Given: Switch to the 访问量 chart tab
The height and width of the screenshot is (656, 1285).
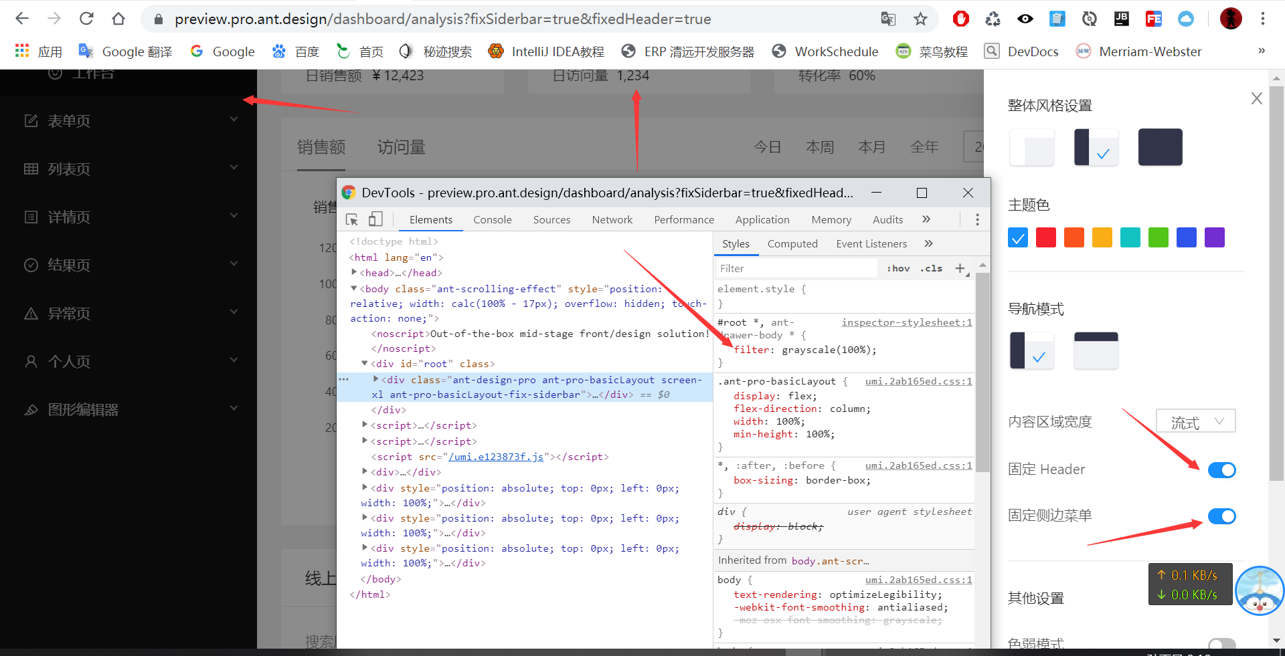Looking at the screenshot, I should coord(402,146).
